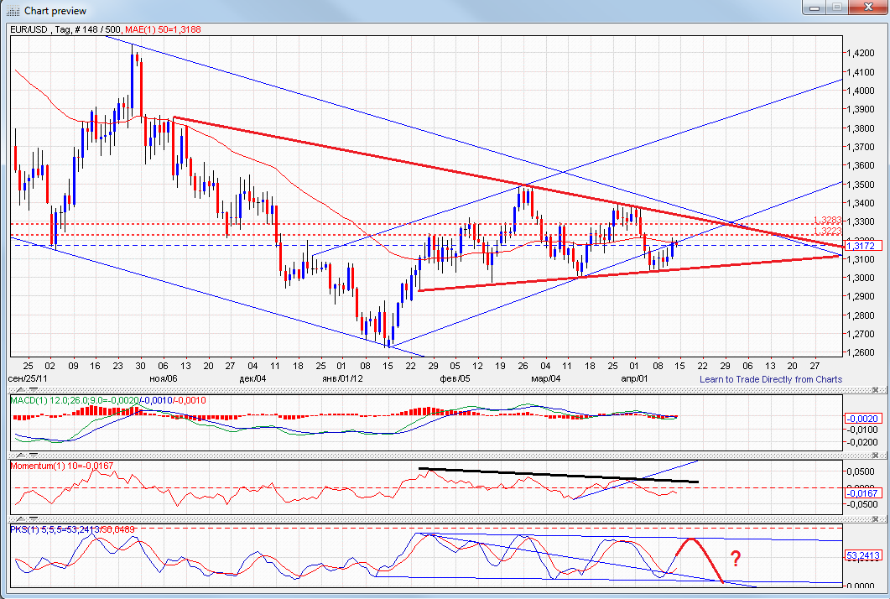Image resolution: width=890 pixels, height=599 pixels.
Task: Click the EUR/USD chart title label
Action: tap(29, 29)
